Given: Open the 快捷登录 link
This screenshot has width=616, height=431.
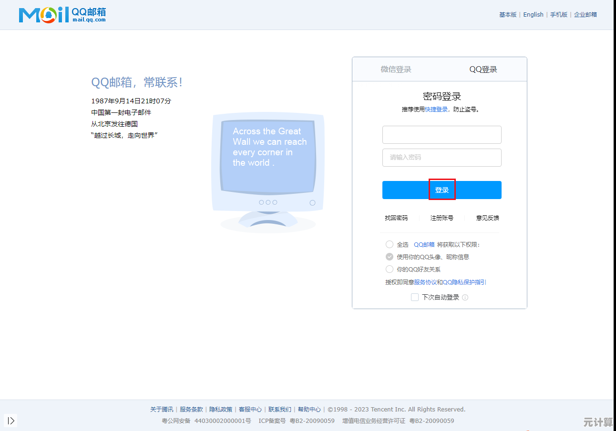Looking at the screenshot, I should coord(436,110).
